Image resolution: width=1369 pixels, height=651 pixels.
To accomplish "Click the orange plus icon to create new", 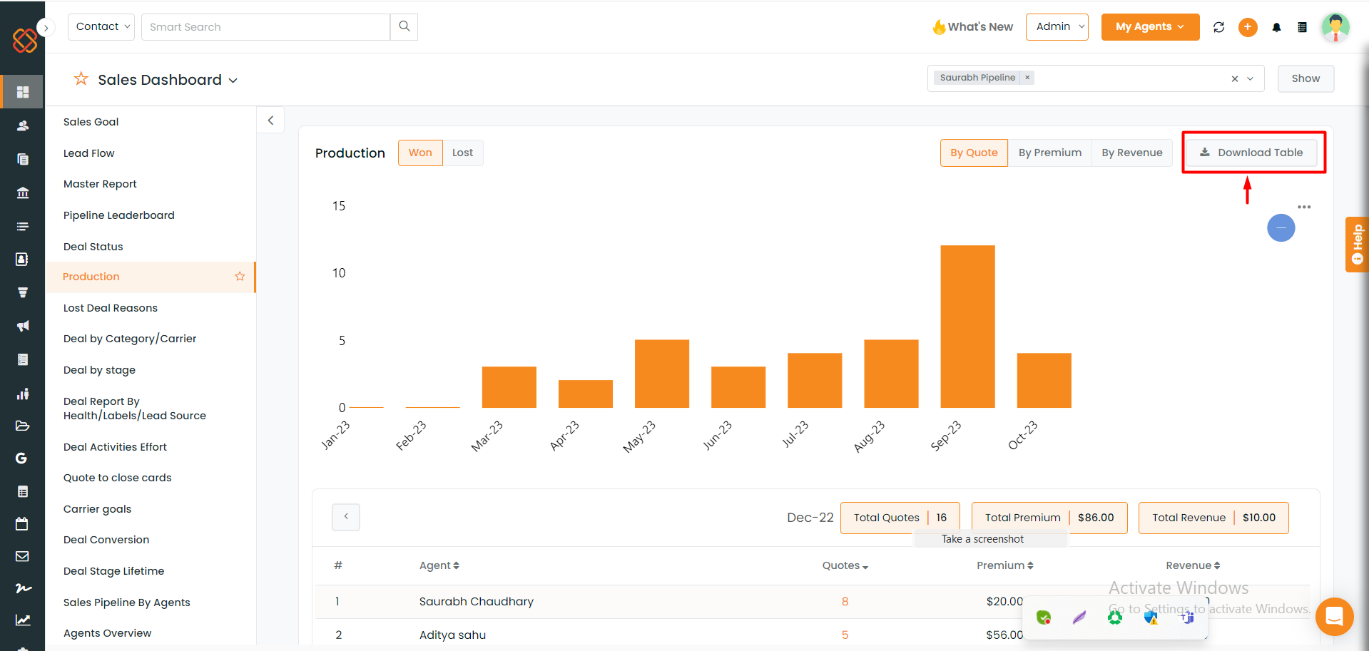I will (x=1248, y=27).
